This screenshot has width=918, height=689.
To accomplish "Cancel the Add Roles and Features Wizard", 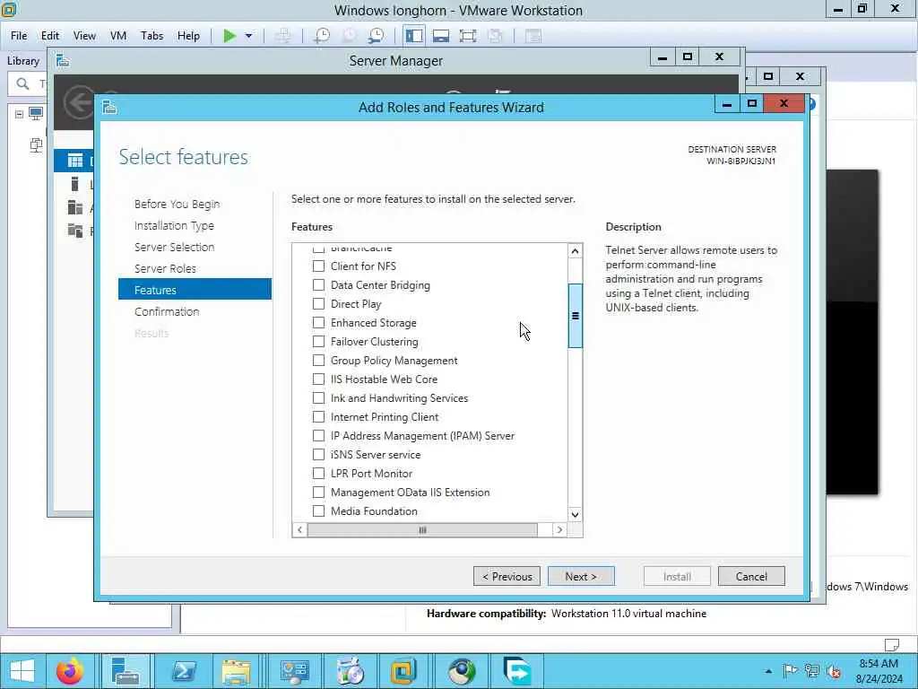I will 751,577.
